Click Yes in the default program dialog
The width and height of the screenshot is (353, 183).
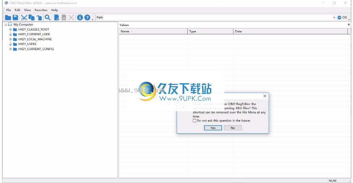tap(213, 128)
